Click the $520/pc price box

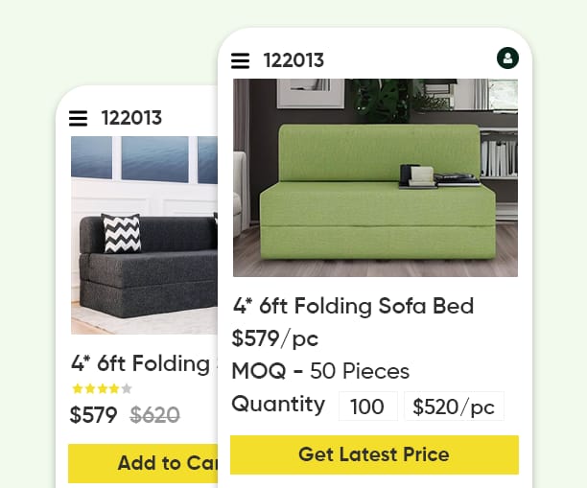[454, 407]
